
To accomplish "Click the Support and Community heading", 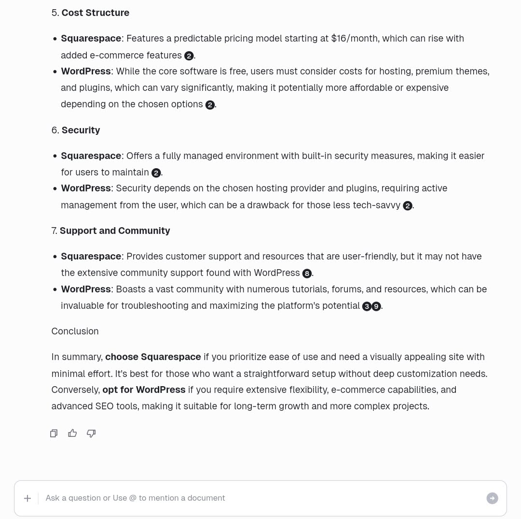I will pos(115,231).
